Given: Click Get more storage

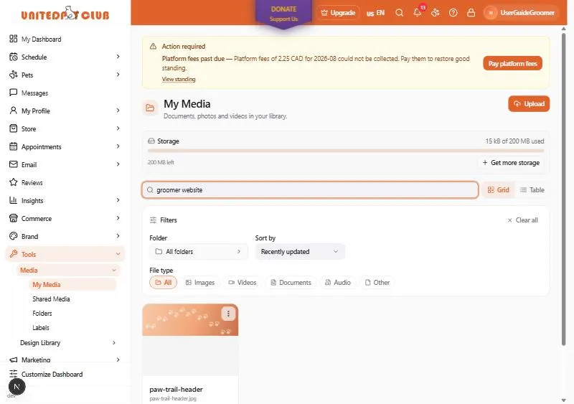Looking at the screenshot, I should point(511,162).
